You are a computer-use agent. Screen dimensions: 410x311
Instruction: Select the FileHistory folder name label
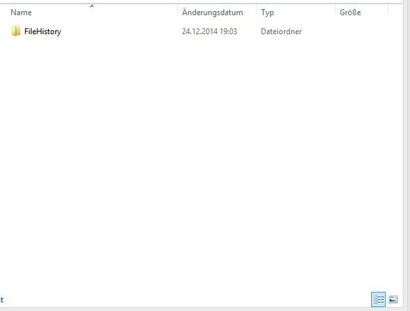point(42,31)
